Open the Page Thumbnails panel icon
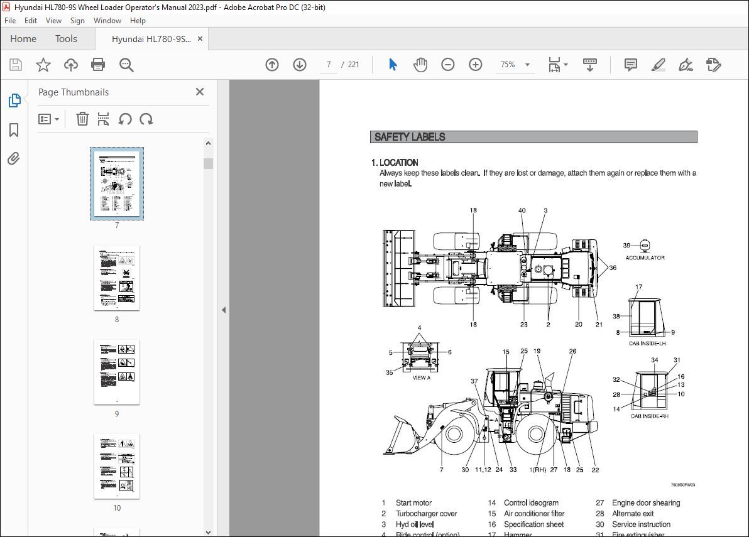 pyautogui.click(x=14, y=100)
